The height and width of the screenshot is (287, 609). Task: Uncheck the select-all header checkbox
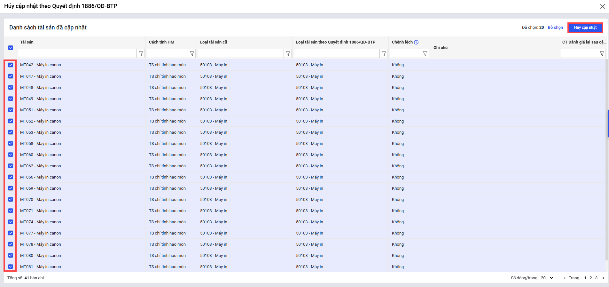pyautogui.click(x=11, y=48)
